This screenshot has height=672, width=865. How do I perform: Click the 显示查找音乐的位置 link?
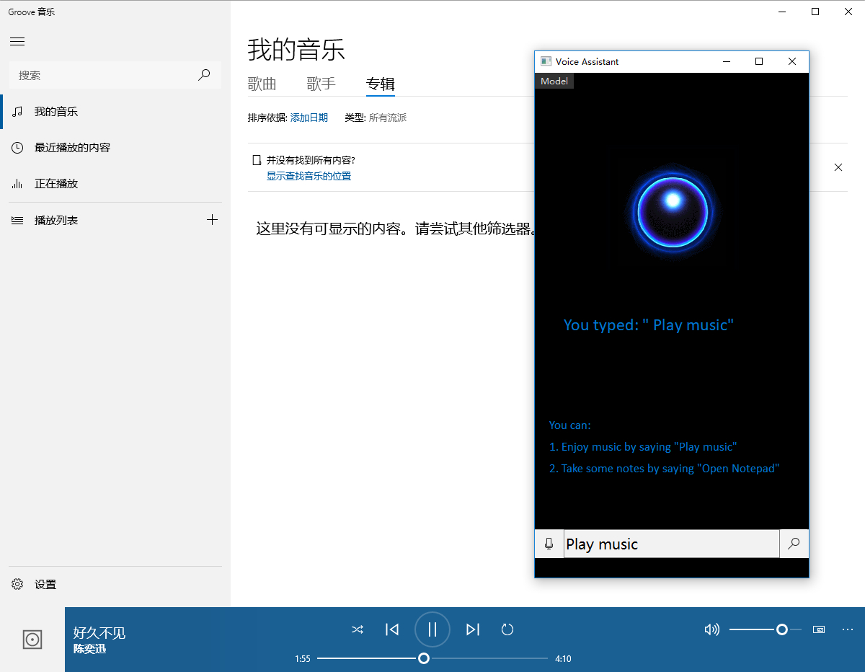[x=309, y=176]
